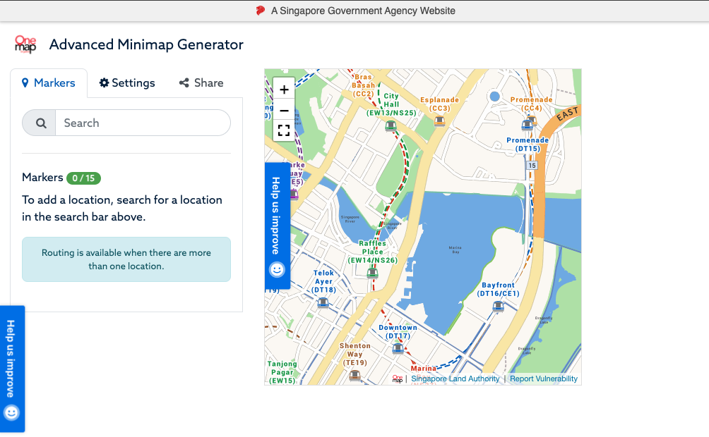
Task: Toggle fullscreen map view
Action: click(284, 130)
